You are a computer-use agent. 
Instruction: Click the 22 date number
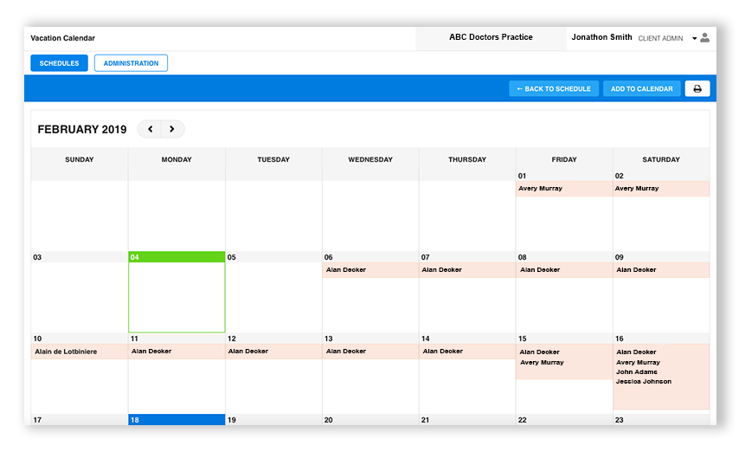pyautogui.click(x=522, y=420)
